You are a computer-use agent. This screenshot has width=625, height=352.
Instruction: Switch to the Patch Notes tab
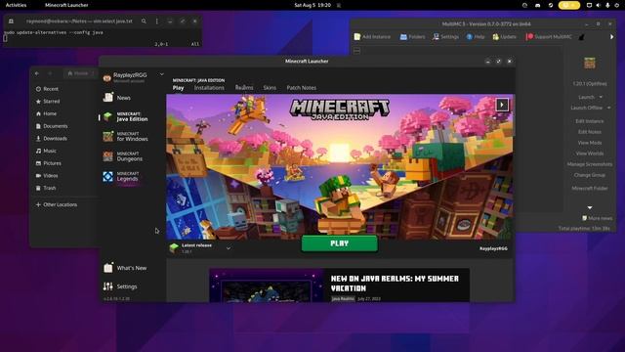[x=302, y=88]
